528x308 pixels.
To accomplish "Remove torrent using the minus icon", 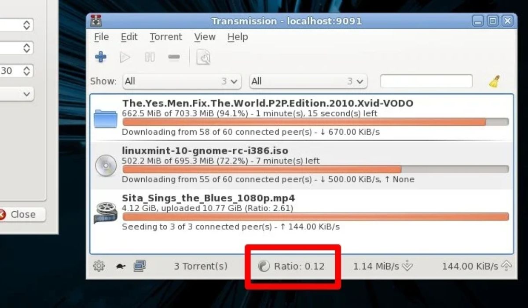I will coord(174,57).
